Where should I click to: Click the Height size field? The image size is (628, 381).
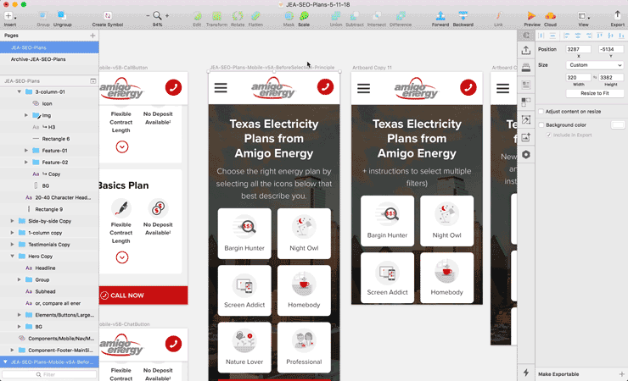(x=611, y=78)
